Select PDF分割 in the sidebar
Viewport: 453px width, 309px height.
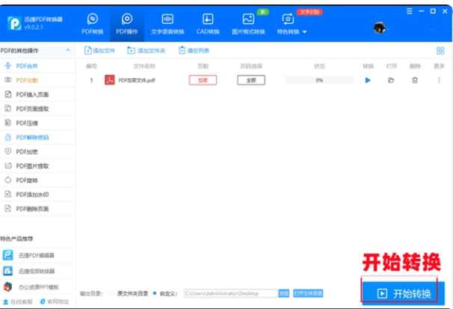pyautogui.click(x=37, y=80)
